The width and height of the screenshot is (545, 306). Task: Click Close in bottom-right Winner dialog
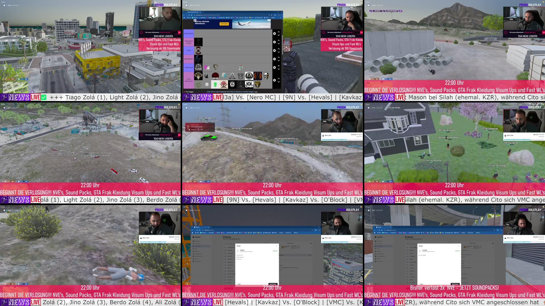tap(421, 284)
